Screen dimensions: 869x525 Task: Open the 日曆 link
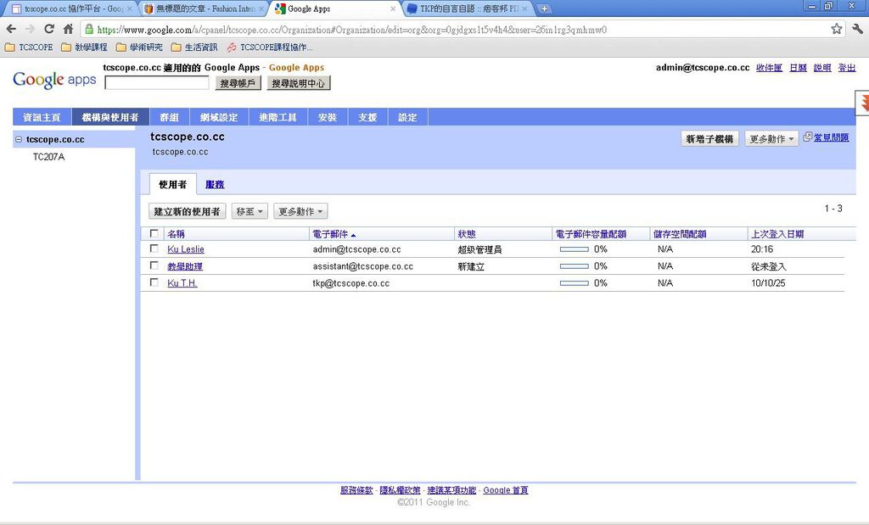(x=798, y=68)
